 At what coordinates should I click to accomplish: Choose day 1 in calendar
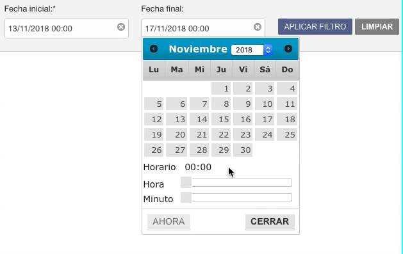(221, 88)
